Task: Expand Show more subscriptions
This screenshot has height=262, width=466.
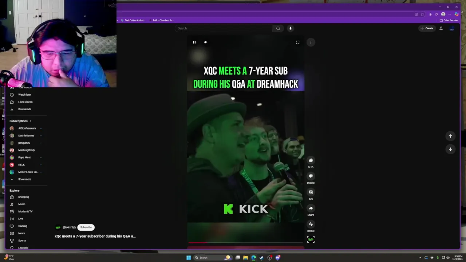Action: (25, 179)
